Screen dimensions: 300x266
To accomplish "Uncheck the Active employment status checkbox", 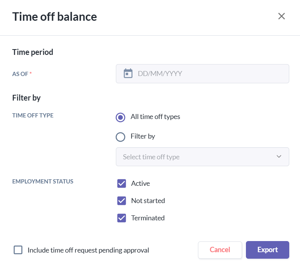I will [122, 183].
